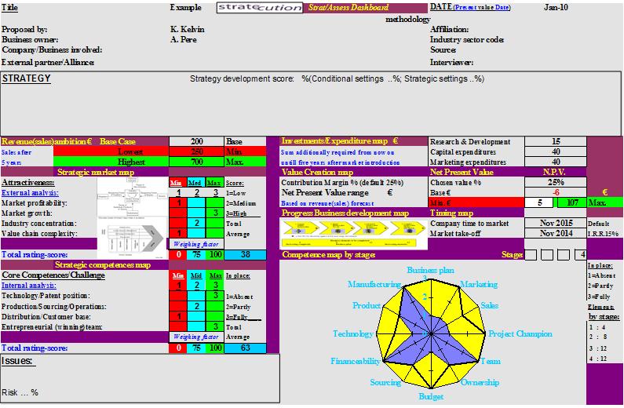Image resolution: width=624 pixels, height=408 pixels.
Task: Select the Progress Business development arrows image
Action: point(352,231)
